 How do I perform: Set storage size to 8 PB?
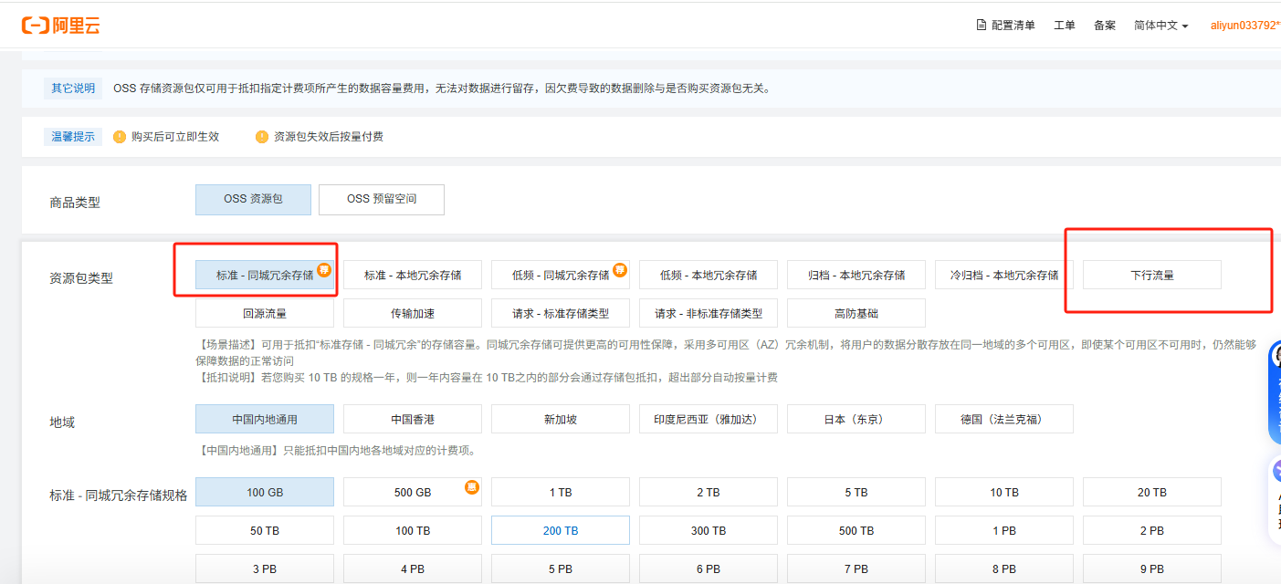(1004, 568)
